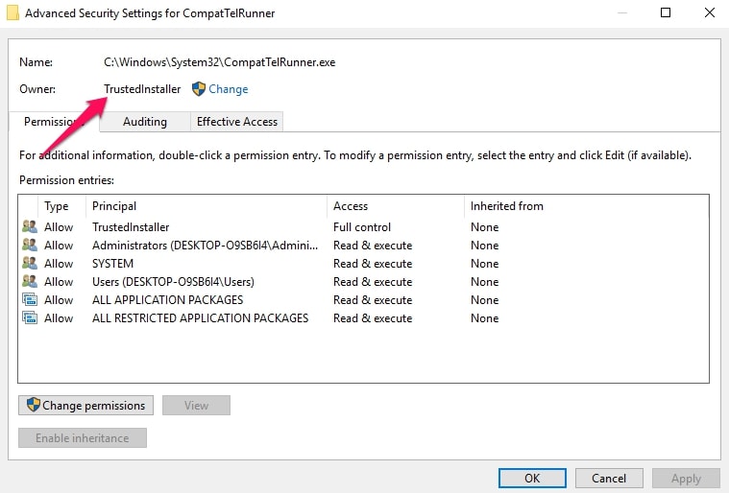Click the Change permissions button
The width and height of the screenshot is (729, 493).
(x=86, y=406)
